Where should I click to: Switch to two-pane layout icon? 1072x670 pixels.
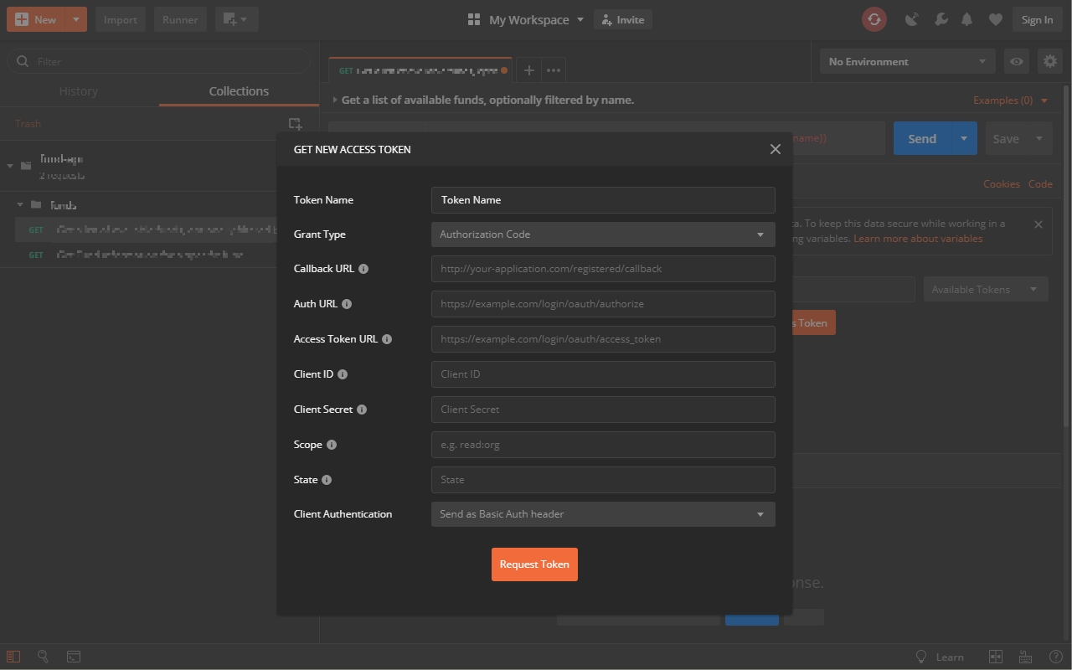[x=996, y=657]
